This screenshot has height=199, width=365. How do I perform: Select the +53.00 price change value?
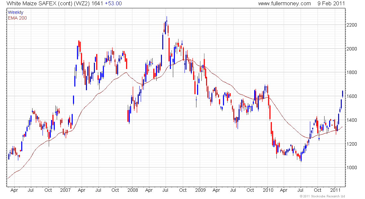pos(113,4)
